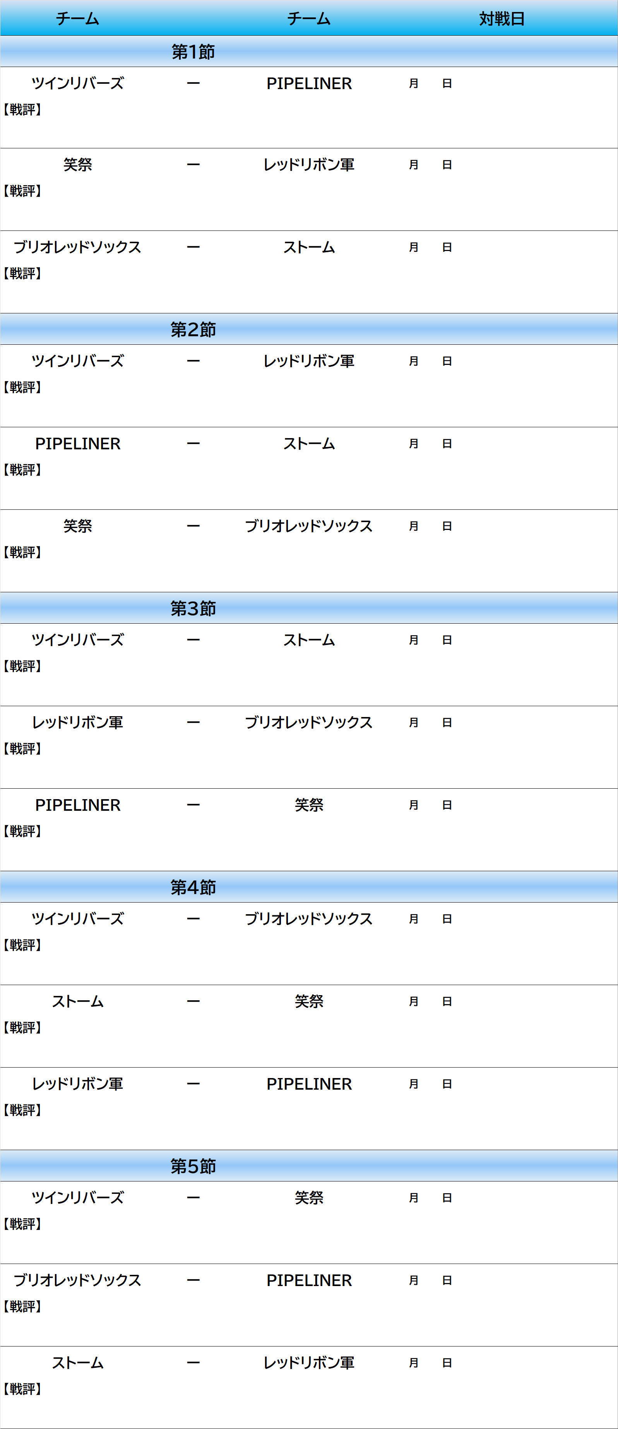Click ストーム on the left in 第4節
This screenshot has height=1429, width=618.
(78, 1001)
